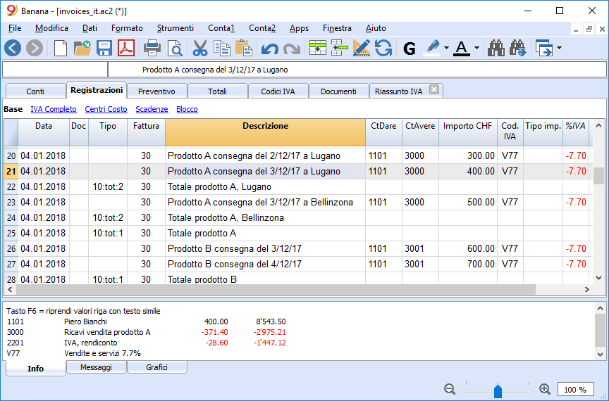Select the Descrizione column header

tap(265, 132)
